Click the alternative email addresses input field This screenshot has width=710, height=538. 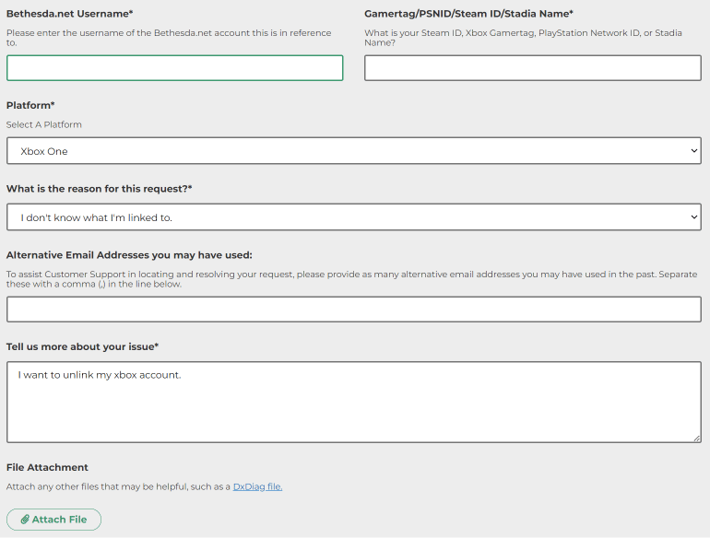(x=354, y=310)
